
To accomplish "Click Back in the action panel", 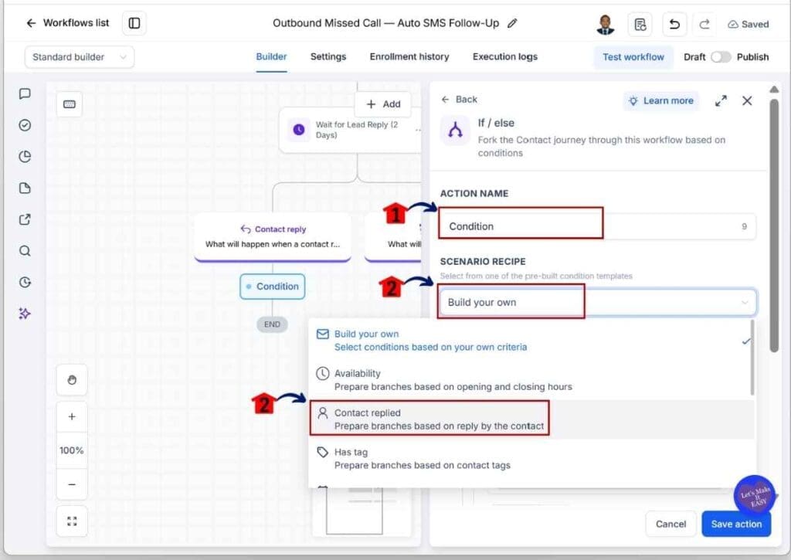I will coord(459,100).
